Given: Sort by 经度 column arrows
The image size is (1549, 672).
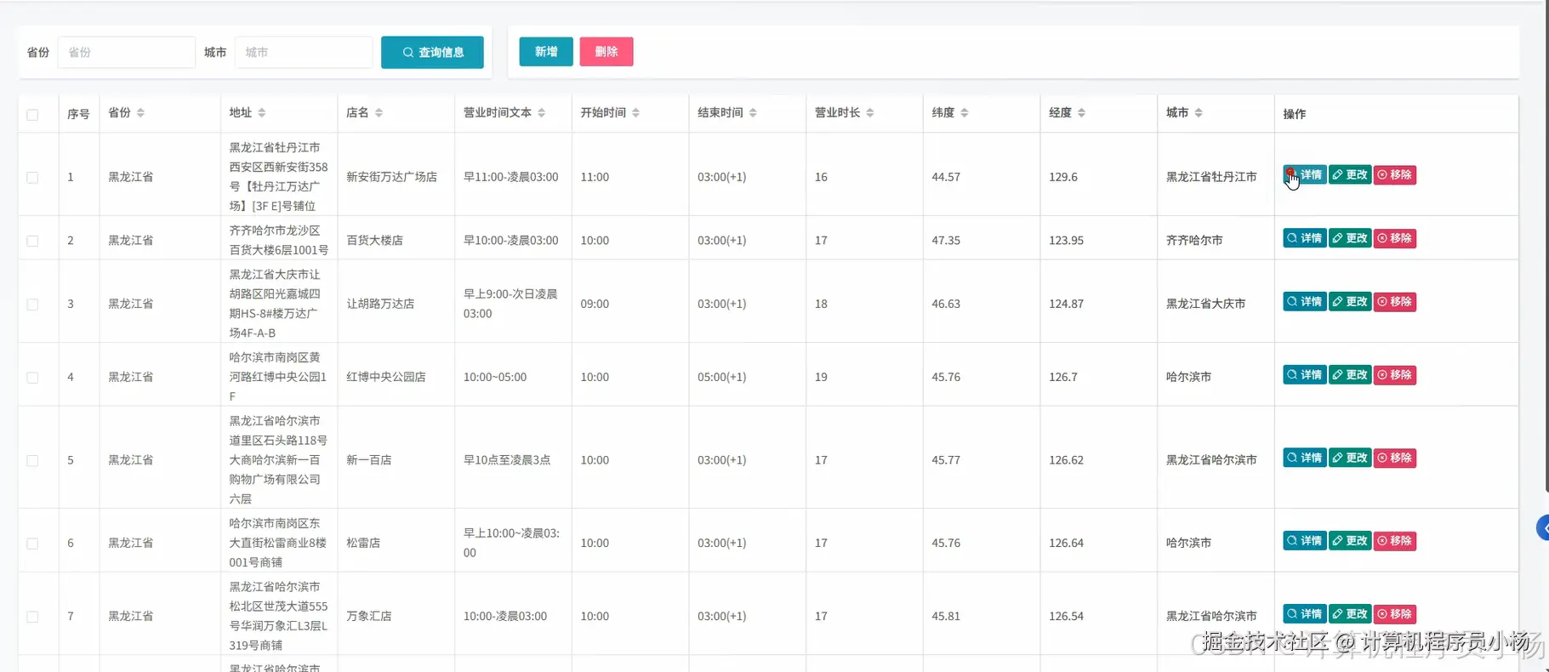Looking at the screenshot, I should pos(1081,113).
